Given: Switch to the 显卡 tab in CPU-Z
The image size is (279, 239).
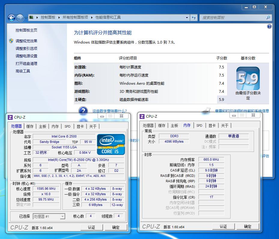Looking at the screenshot, I should tap(212, 126).
